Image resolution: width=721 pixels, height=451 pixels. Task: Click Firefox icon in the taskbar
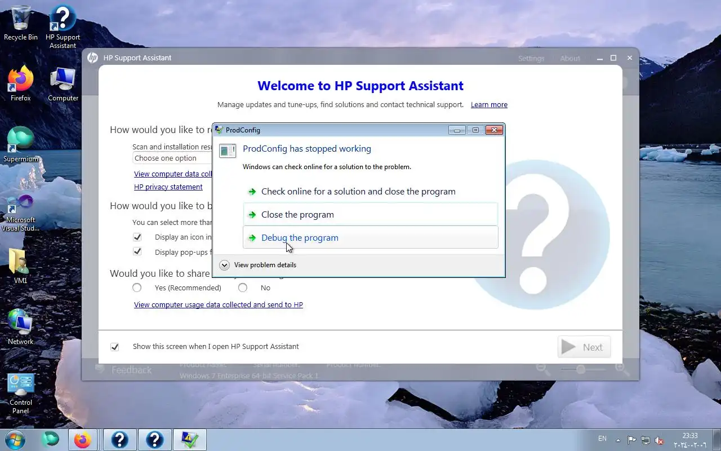[x=82, y=440]
